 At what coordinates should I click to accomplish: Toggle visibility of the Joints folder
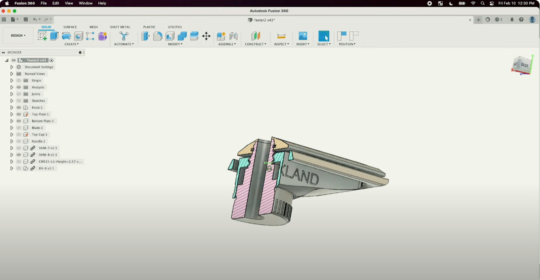point(19,94)
